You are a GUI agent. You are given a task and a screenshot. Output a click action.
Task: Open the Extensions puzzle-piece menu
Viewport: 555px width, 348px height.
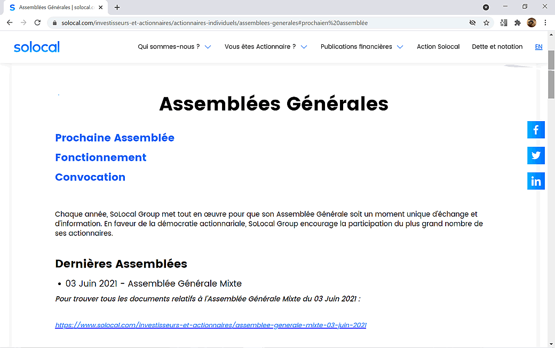click(x=517, y=23)
